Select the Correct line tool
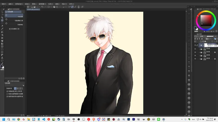218x122 pixels. (2, 63)
